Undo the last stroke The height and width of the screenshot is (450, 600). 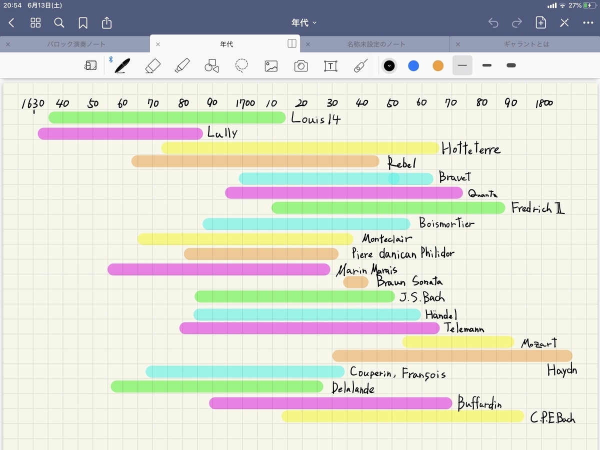click(x=493, y=23)
